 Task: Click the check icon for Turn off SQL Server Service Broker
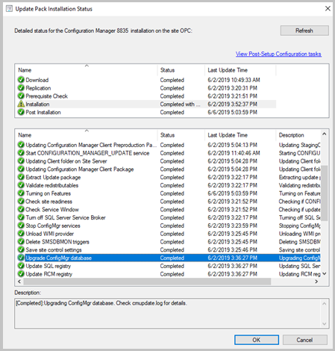pos(21,217)
